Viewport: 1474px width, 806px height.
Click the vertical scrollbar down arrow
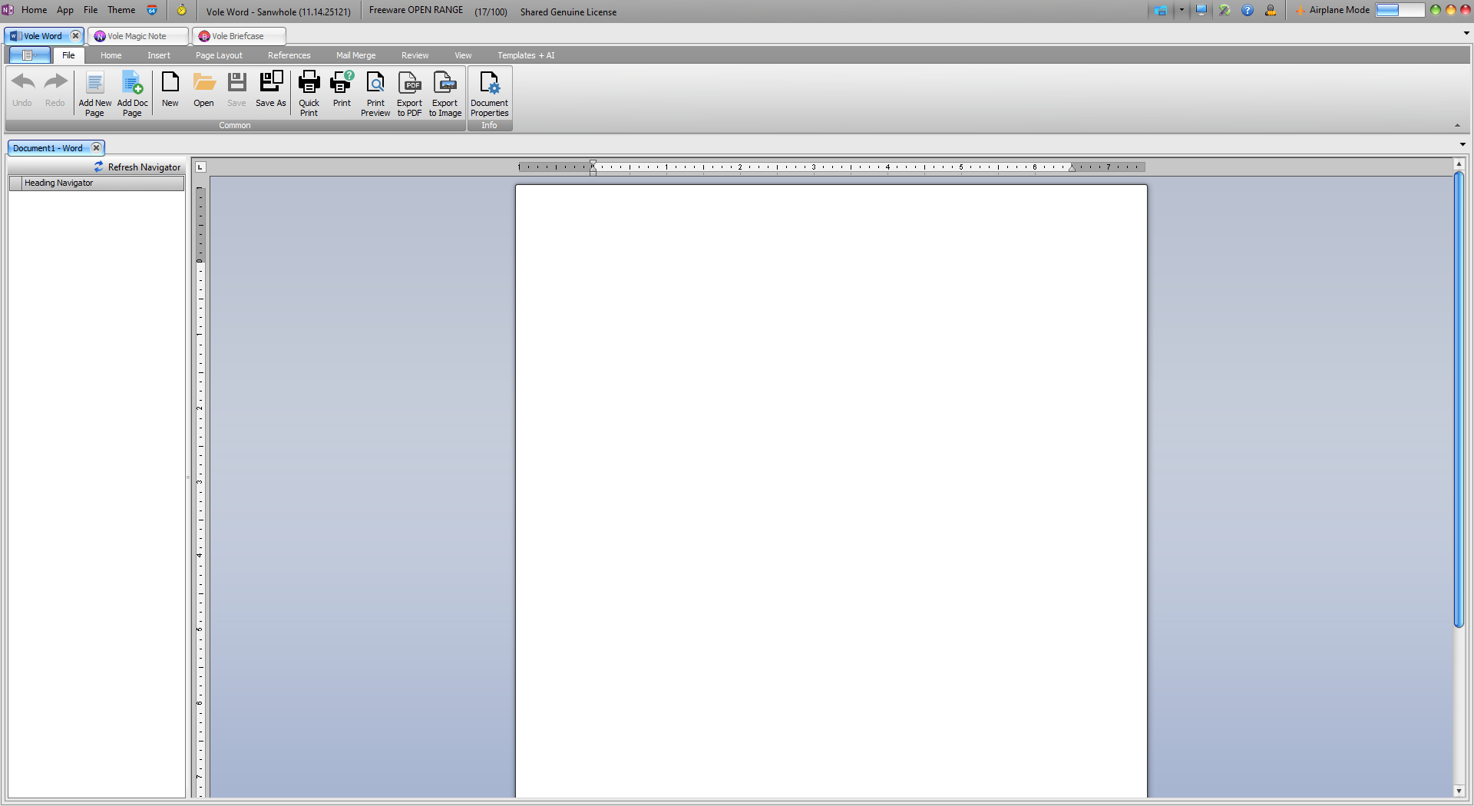[1459, 791]
